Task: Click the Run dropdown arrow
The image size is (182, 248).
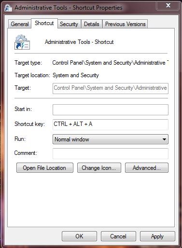Action: [x=164, y=139]
